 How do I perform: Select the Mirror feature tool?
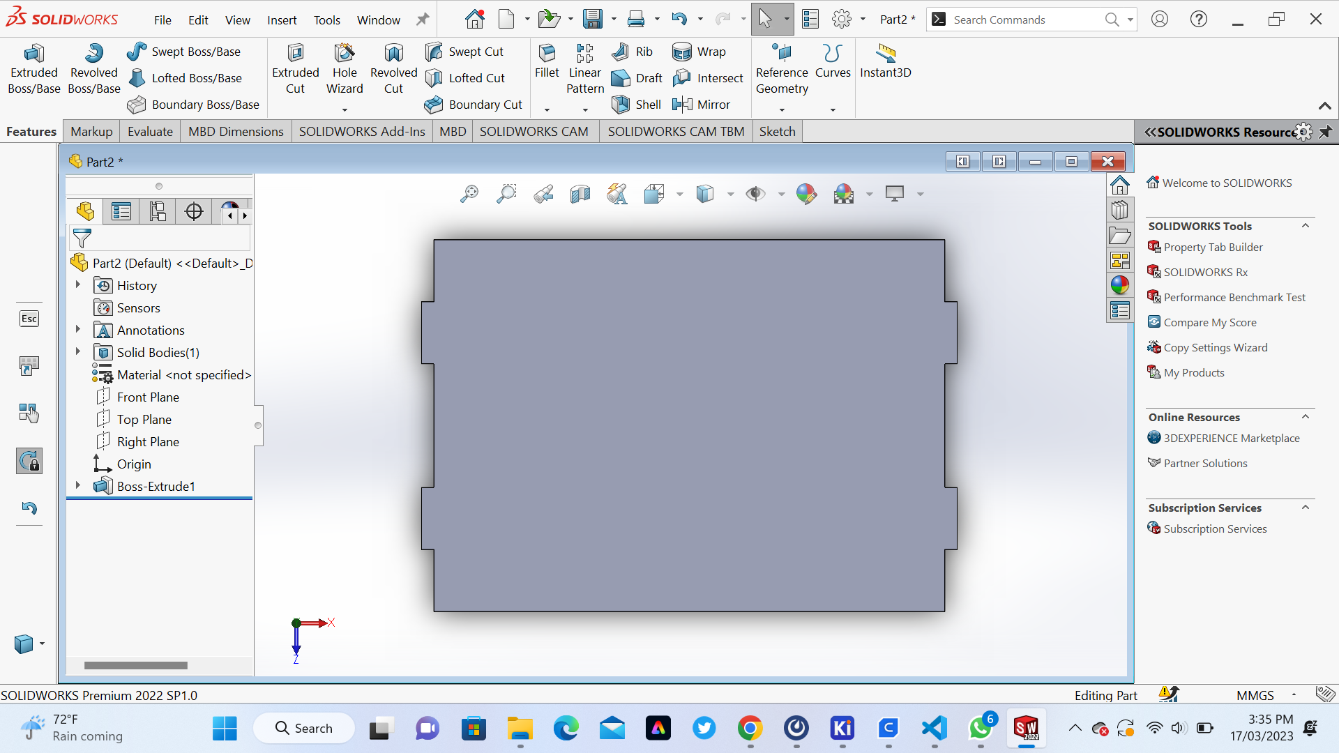tap(701, 105)
